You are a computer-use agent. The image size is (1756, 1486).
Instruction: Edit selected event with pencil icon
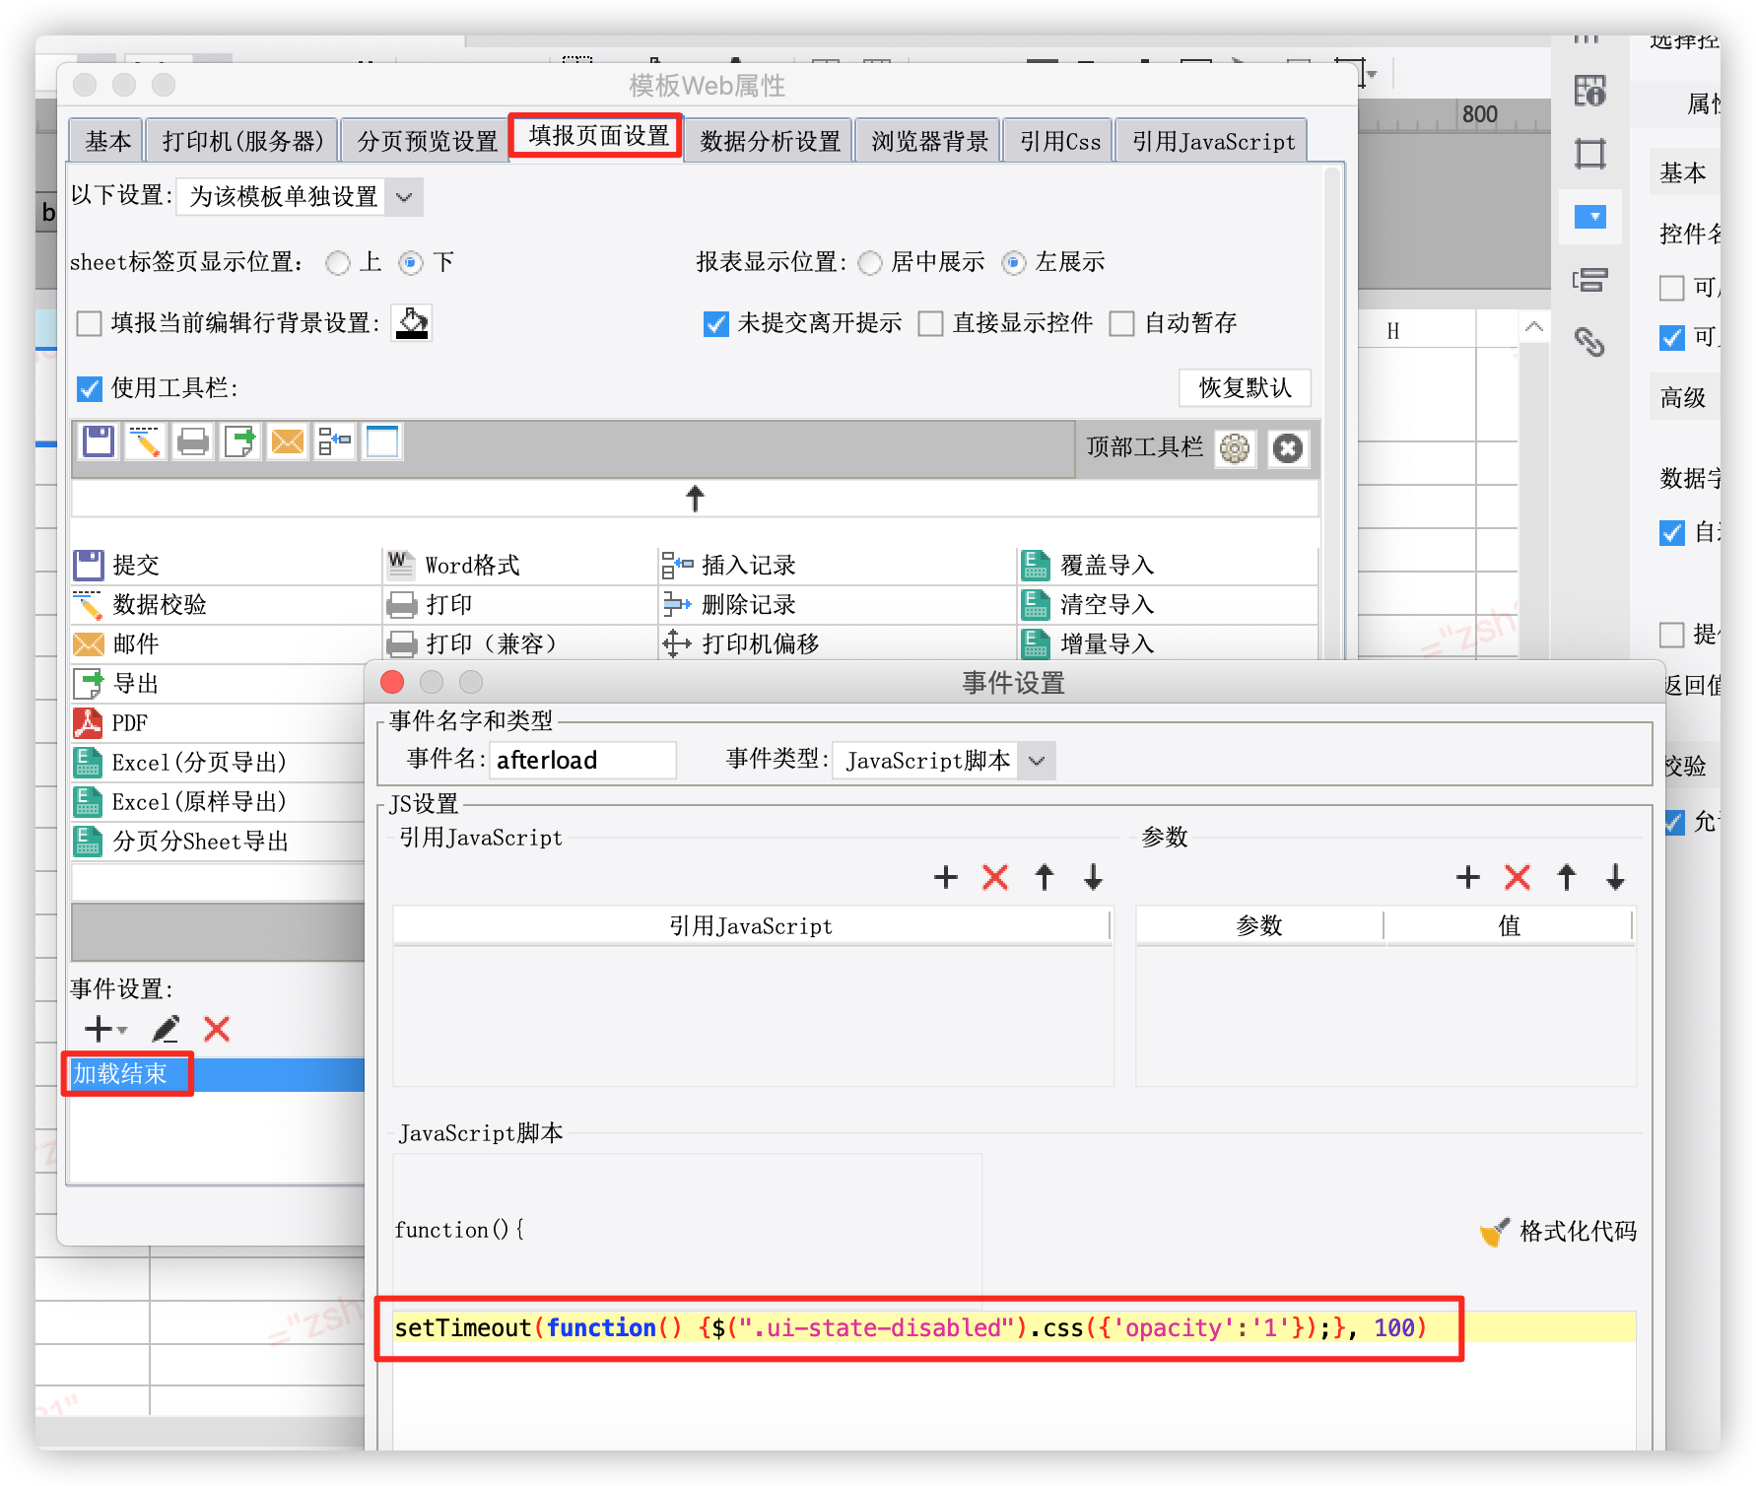(166, 1029)
